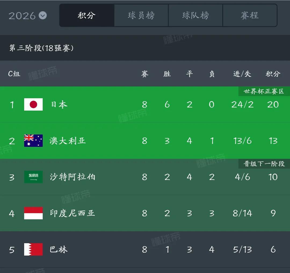Open the 日本 team name link
This screenshot has height=273, width=290.
[x=59, y=105]
